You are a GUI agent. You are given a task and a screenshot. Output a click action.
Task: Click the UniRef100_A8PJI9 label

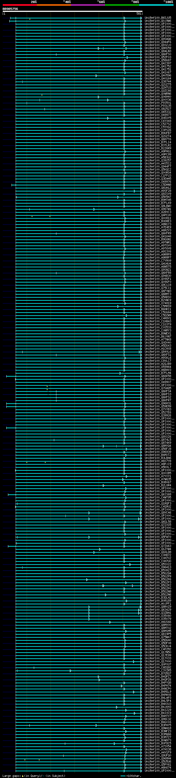(x=158, y=464)
